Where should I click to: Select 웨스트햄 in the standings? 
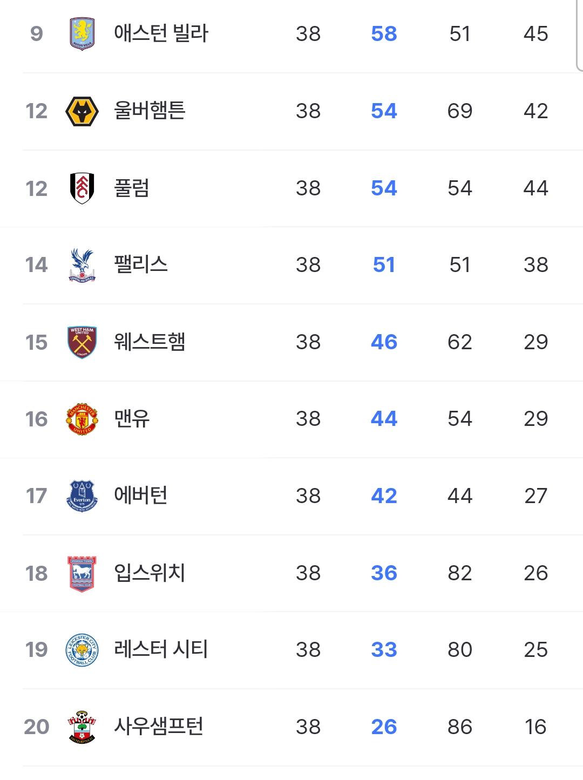pyautogui.click(x=150, y=342)
